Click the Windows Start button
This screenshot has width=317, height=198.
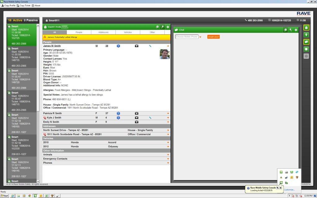pyautogui.click(x=4, y=196)
